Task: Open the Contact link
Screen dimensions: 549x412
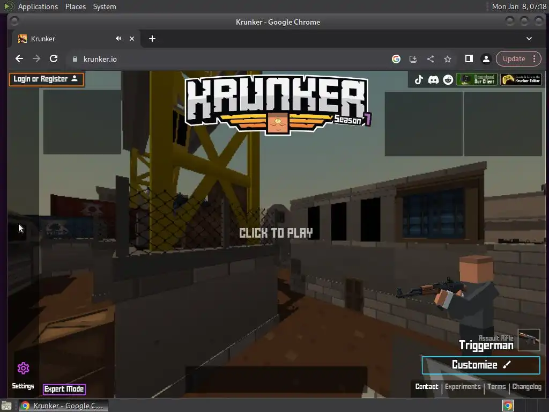Action: click(x=426, y=386)
